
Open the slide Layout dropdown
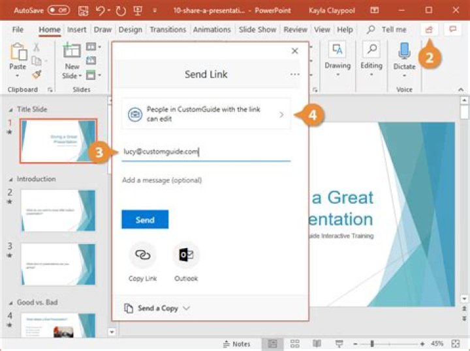pyautogui.click(x=93, y=47)
